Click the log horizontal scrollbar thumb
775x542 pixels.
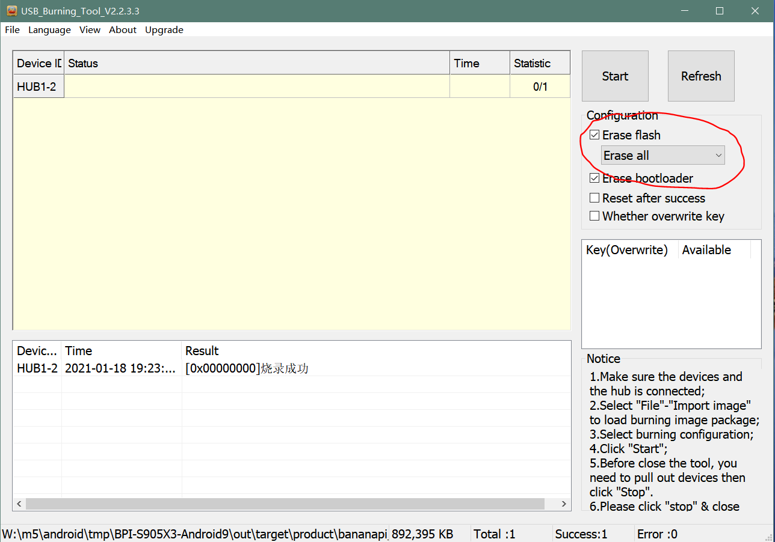(285, 504)
